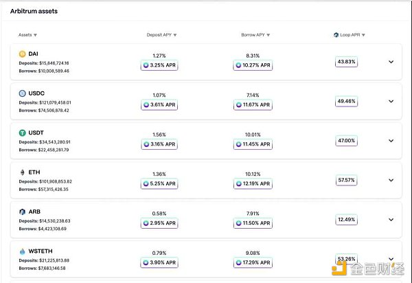This screenshot has width=412, height=283.
Task: Click the USDT token icon
Action: [22, 133]
